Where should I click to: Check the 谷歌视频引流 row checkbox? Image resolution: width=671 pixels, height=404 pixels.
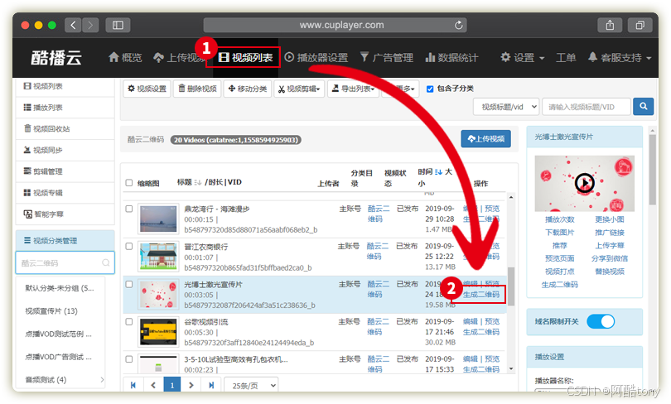pos(128,321)
